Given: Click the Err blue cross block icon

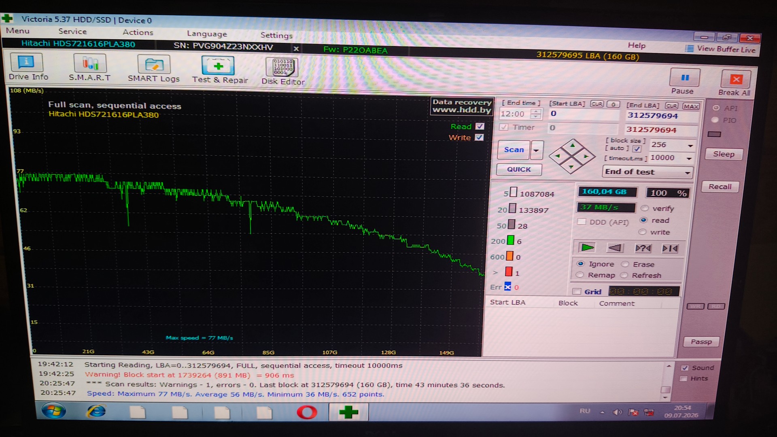Looking at the screenshot, I should coord(507,286).
